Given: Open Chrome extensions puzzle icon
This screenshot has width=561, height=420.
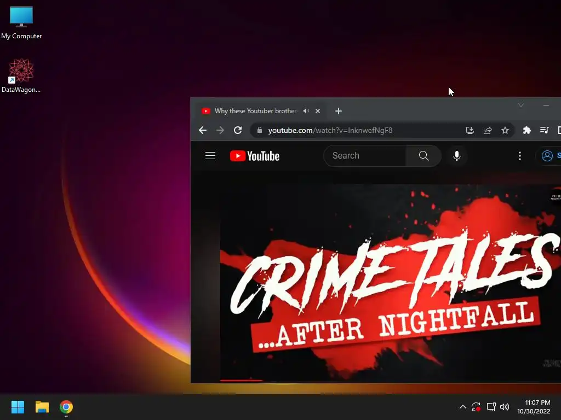Looking at the screenshot, I should point(526,130).
